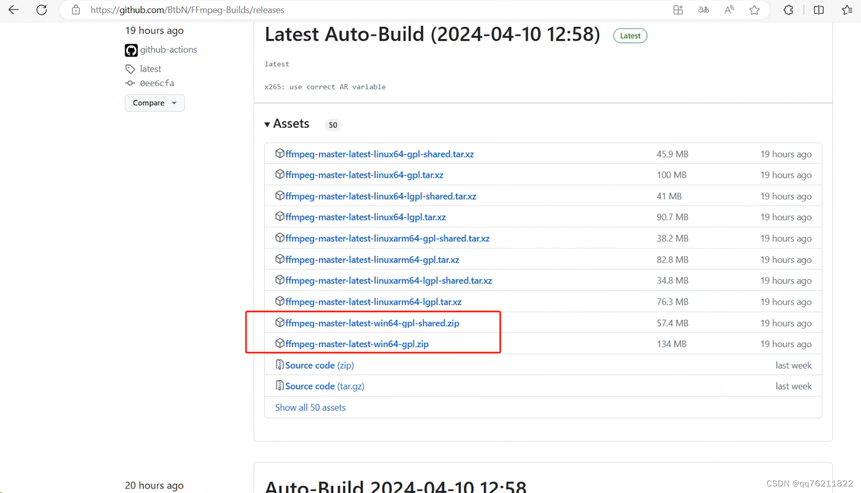This screenshot has width=861, height=493.
Task: Click package icon for linuxarm64-lgpl-shared.tar.xz
Action: 279,280
